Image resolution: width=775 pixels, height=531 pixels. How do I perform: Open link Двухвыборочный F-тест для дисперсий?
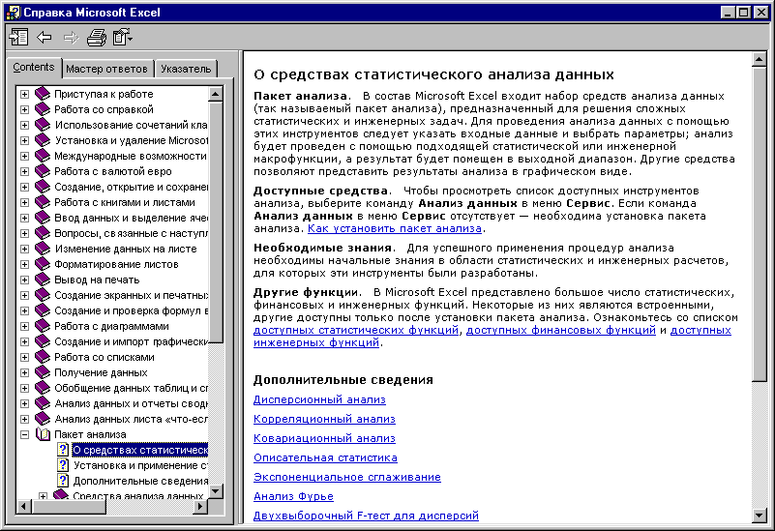click(x=367, y=516)
